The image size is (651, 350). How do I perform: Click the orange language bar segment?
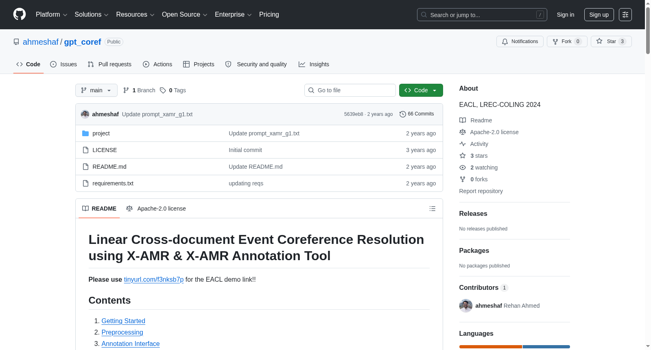(491, 347)
